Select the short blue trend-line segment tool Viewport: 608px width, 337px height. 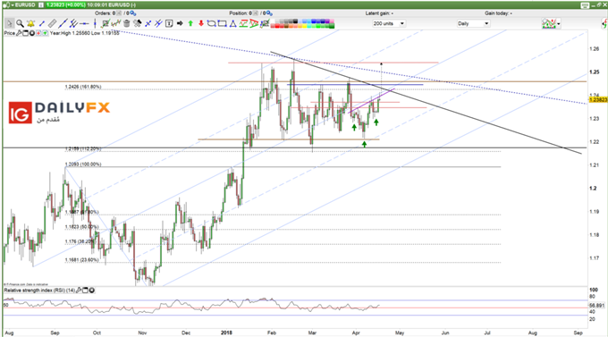coord(42,23)
